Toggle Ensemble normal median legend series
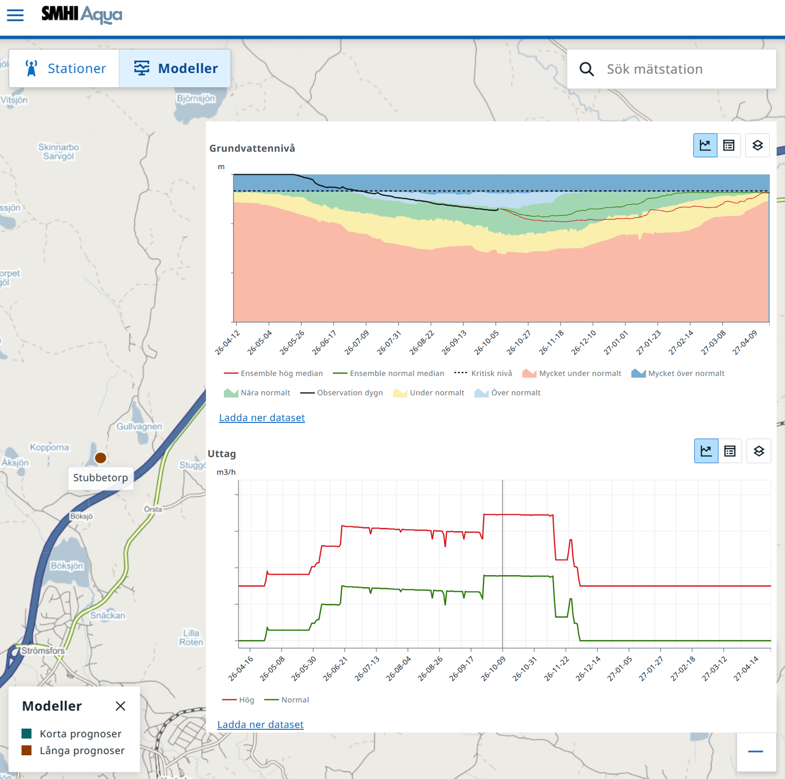785x779 pixels. point(389,374)
